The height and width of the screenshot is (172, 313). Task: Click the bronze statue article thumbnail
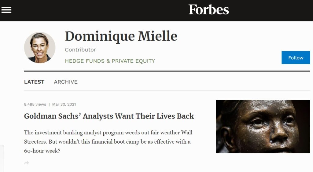coord(263,126)
